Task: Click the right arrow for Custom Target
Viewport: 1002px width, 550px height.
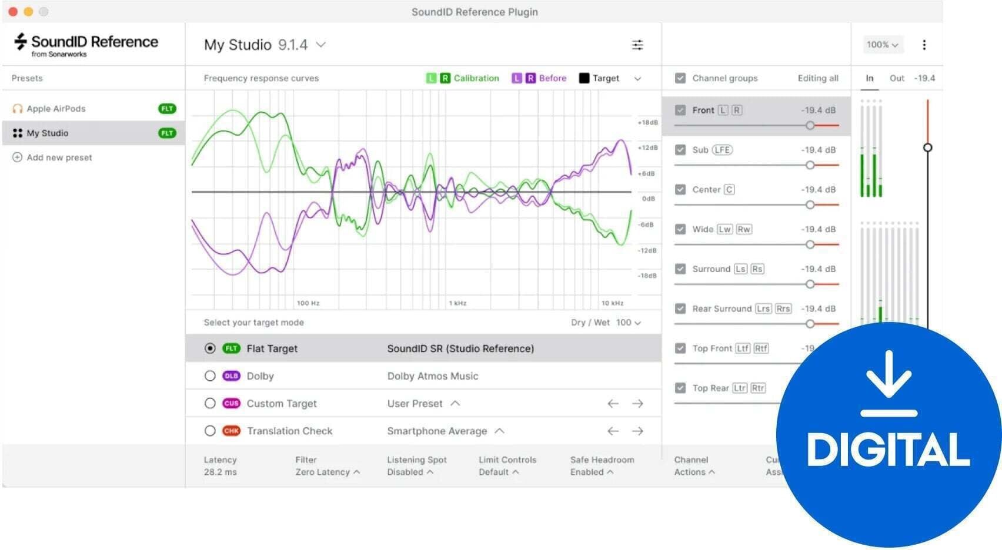Action: coord(637,404)
